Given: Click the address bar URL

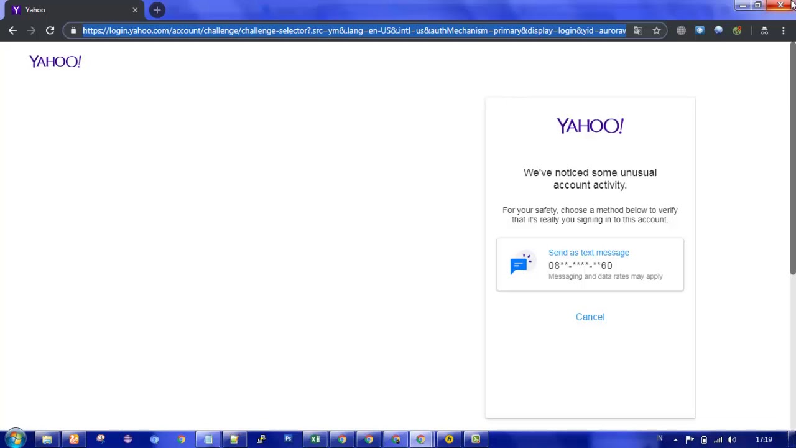Looking at the screenshot, I should pyautogui.click(x=354, y=30).
